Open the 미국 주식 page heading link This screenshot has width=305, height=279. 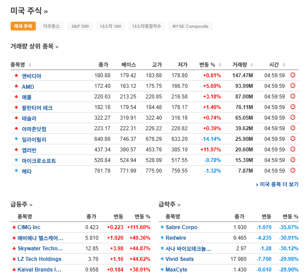click(x=29, y=11)
